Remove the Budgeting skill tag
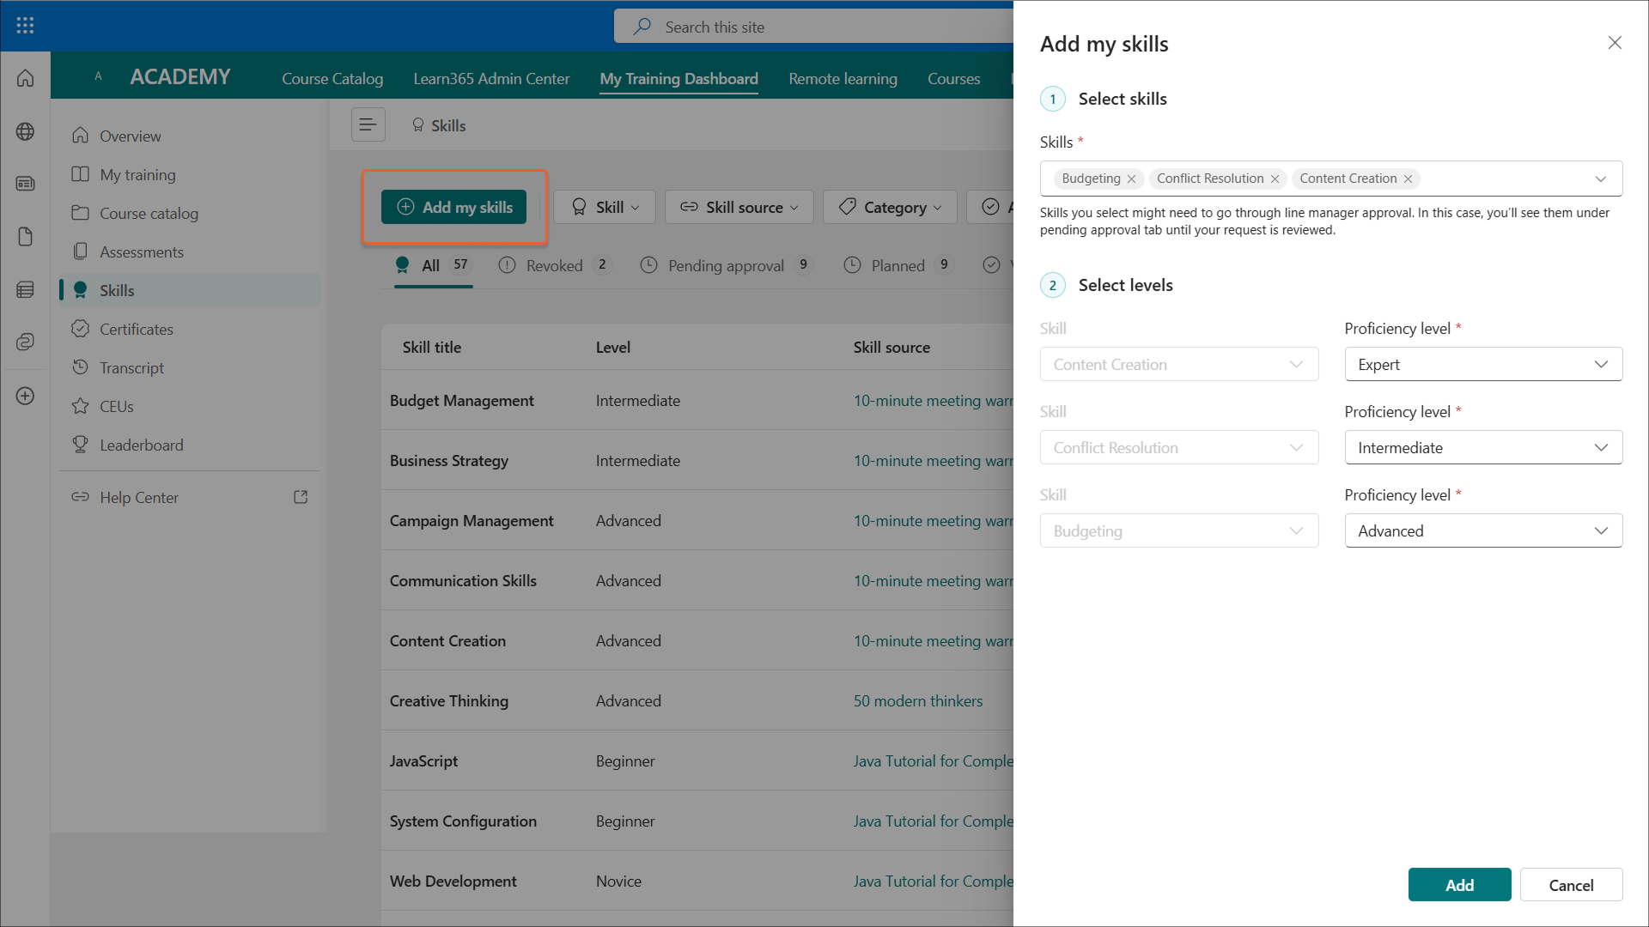 [1131, 179]
